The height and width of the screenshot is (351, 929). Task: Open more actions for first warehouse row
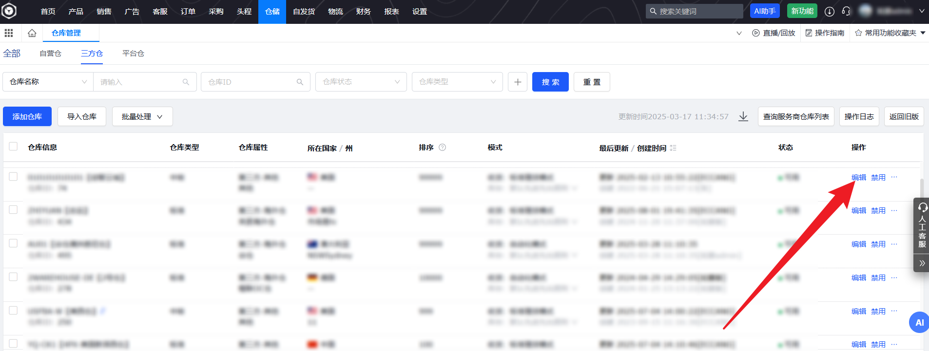894,177
